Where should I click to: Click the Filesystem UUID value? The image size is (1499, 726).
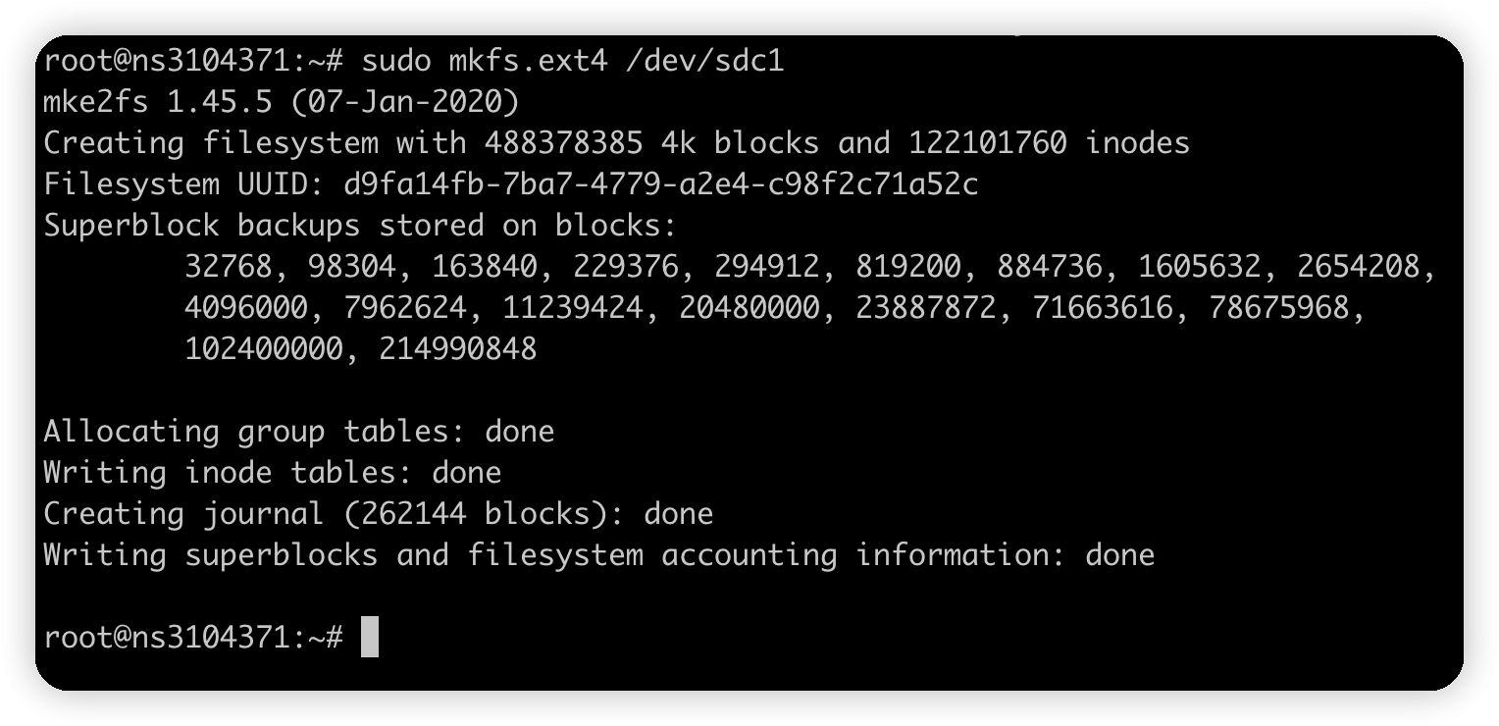click(661, 184)
